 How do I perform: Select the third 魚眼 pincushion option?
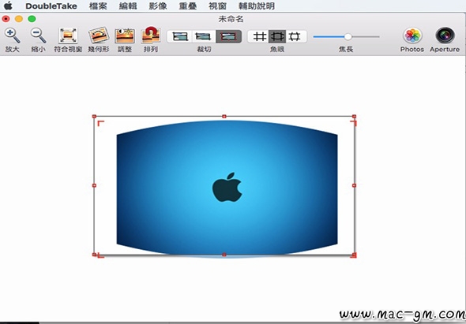click(295, 36)
